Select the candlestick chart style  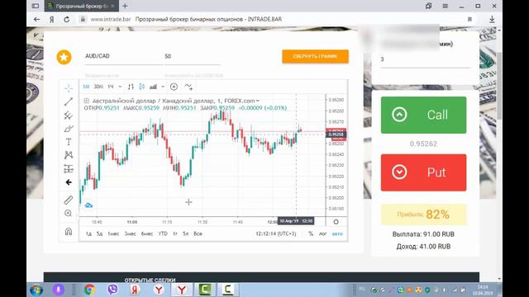pos(141,87)
